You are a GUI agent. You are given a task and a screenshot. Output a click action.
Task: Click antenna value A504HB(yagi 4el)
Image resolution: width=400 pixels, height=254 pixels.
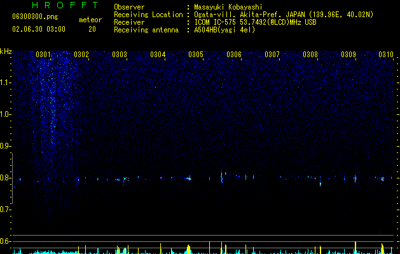click(224, 30)
